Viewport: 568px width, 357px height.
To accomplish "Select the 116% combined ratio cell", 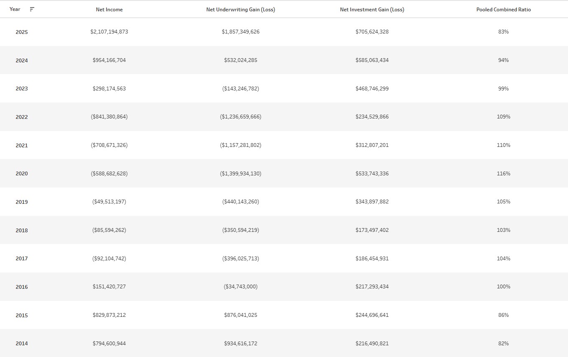I will coord(504,174).
